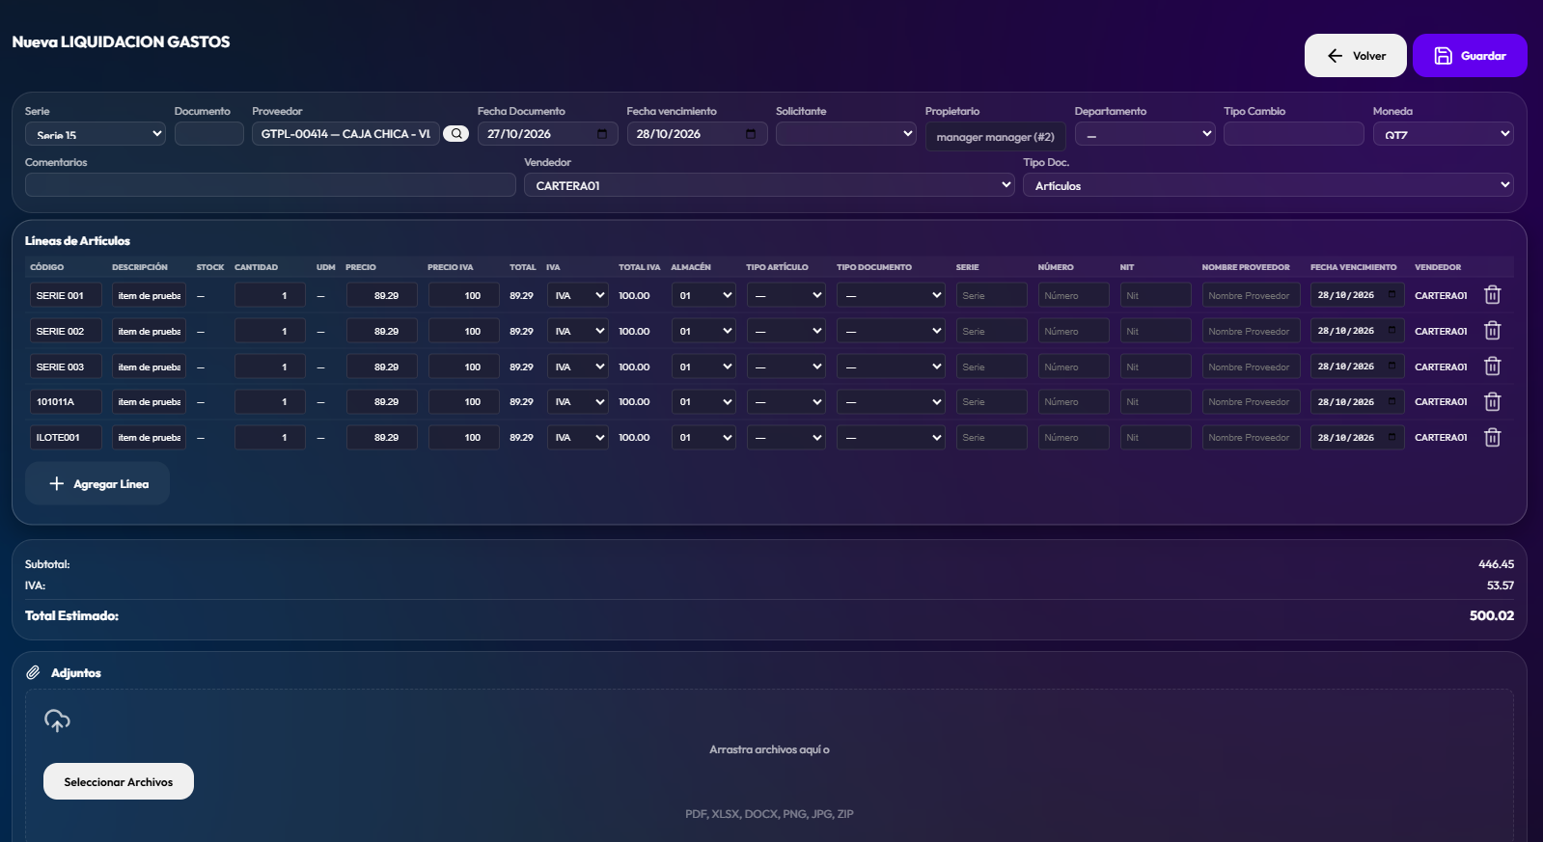Viewport: 1543px width, 842px height.
Task: Click the Total Estimado value 500.02
Action: click(1491, 615)
